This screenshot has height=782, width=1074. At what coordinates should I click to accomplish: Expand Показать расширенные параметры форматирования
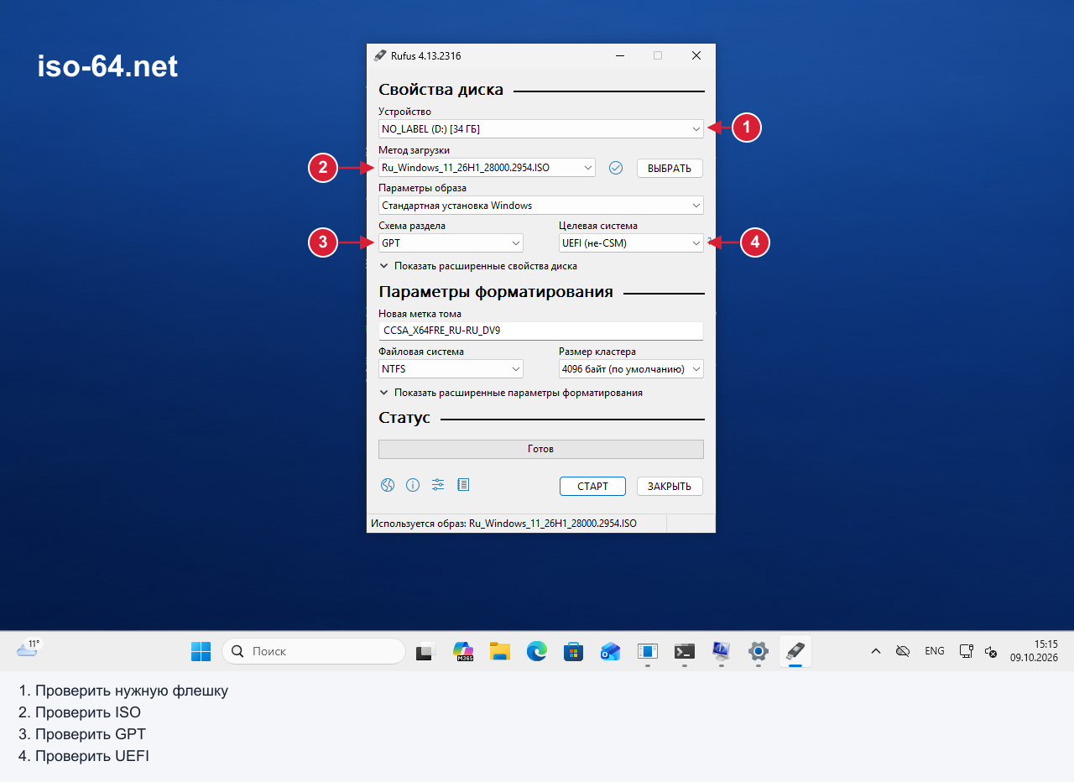point(511,393)
